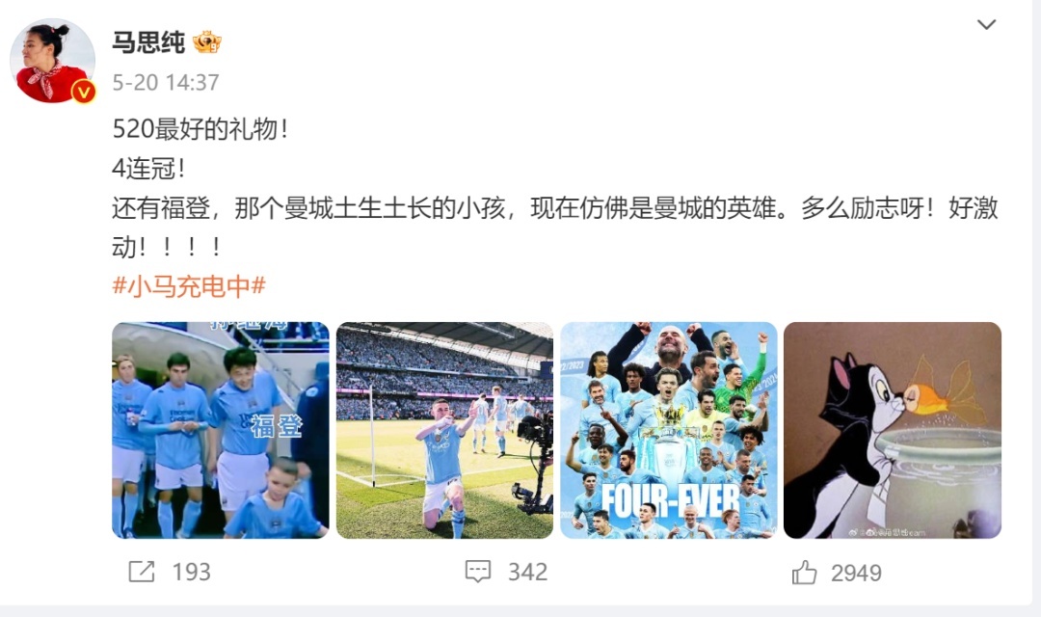Open the #小马充电中# hashtag topic
This screenshot has height=617, width=1041.
(189, 286)
